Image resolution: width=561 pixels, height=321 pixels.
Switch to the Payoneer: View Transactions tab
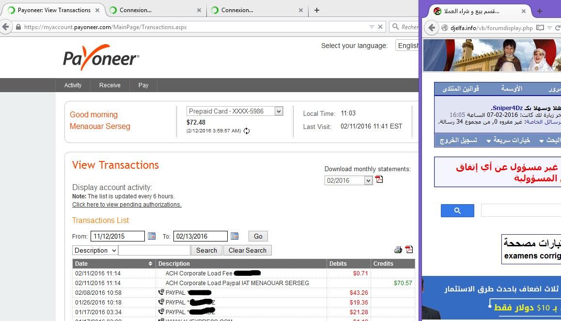click(54, 10)
